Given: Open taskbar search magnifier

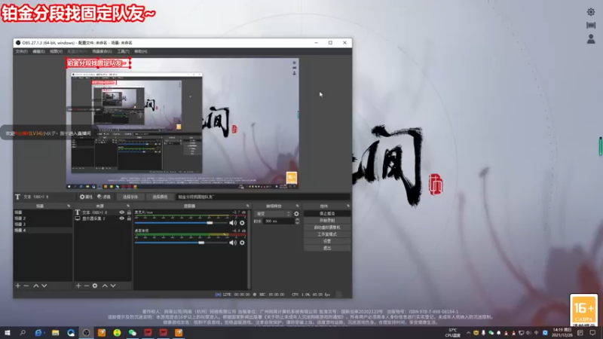Looking at the screenshot, I should (23, 332).
